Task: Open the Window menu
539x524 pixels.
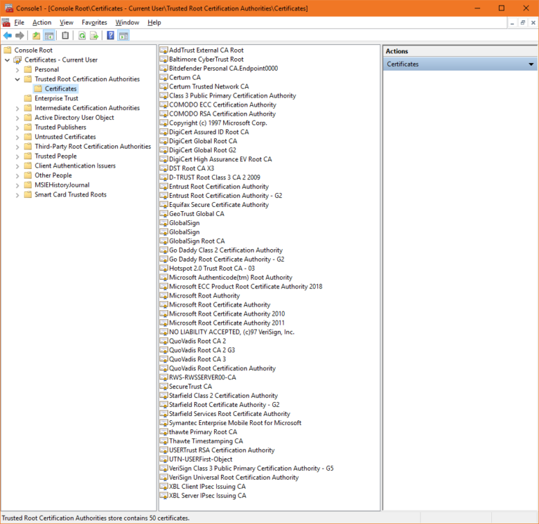Action: [127, 22]
